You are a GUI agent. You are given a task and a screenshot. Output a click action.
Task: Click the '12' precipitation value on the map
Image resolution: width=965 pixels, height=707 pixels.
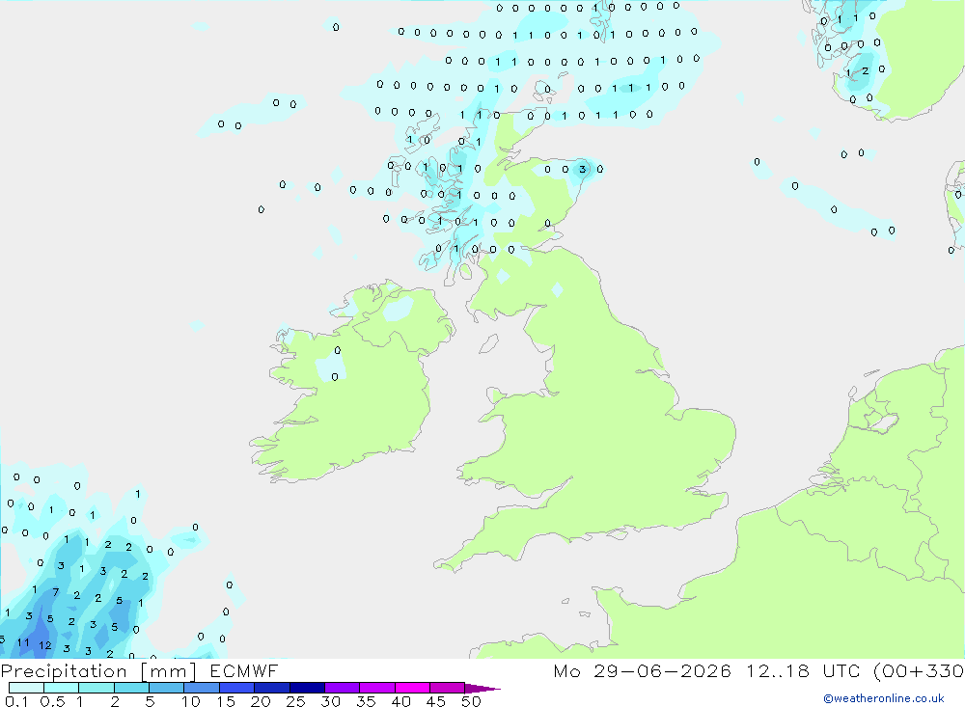[45, 645]
